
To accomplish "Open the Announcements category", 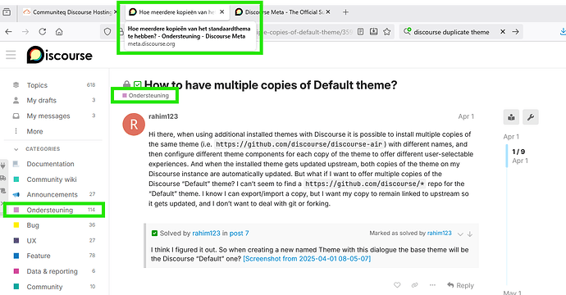I will 52,194.
